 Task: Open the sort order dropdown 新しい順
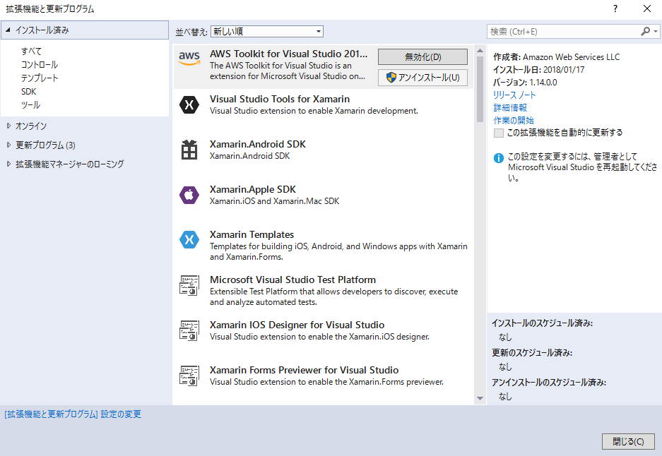click(x=267, y=31)
